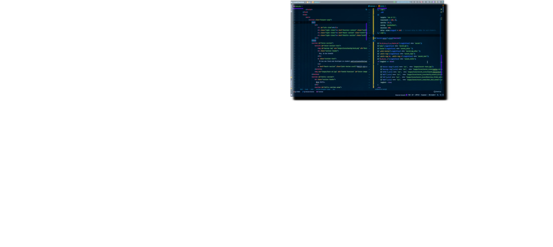Screen dimensions: 553x247
Task: Click the trash icon in the status bar
Action: [443, 95]
